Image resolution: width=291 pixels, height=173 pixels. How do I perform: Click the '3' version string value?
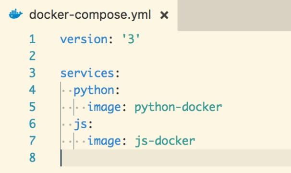point(131,39)
